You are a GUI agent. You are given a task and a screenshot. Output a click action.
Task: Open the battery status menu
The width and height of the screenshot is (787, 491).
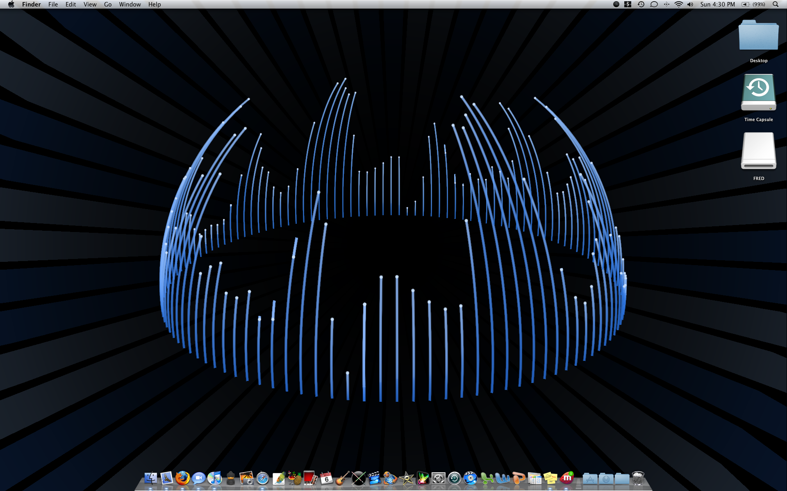pyautogui.click(x=753, y=5)
